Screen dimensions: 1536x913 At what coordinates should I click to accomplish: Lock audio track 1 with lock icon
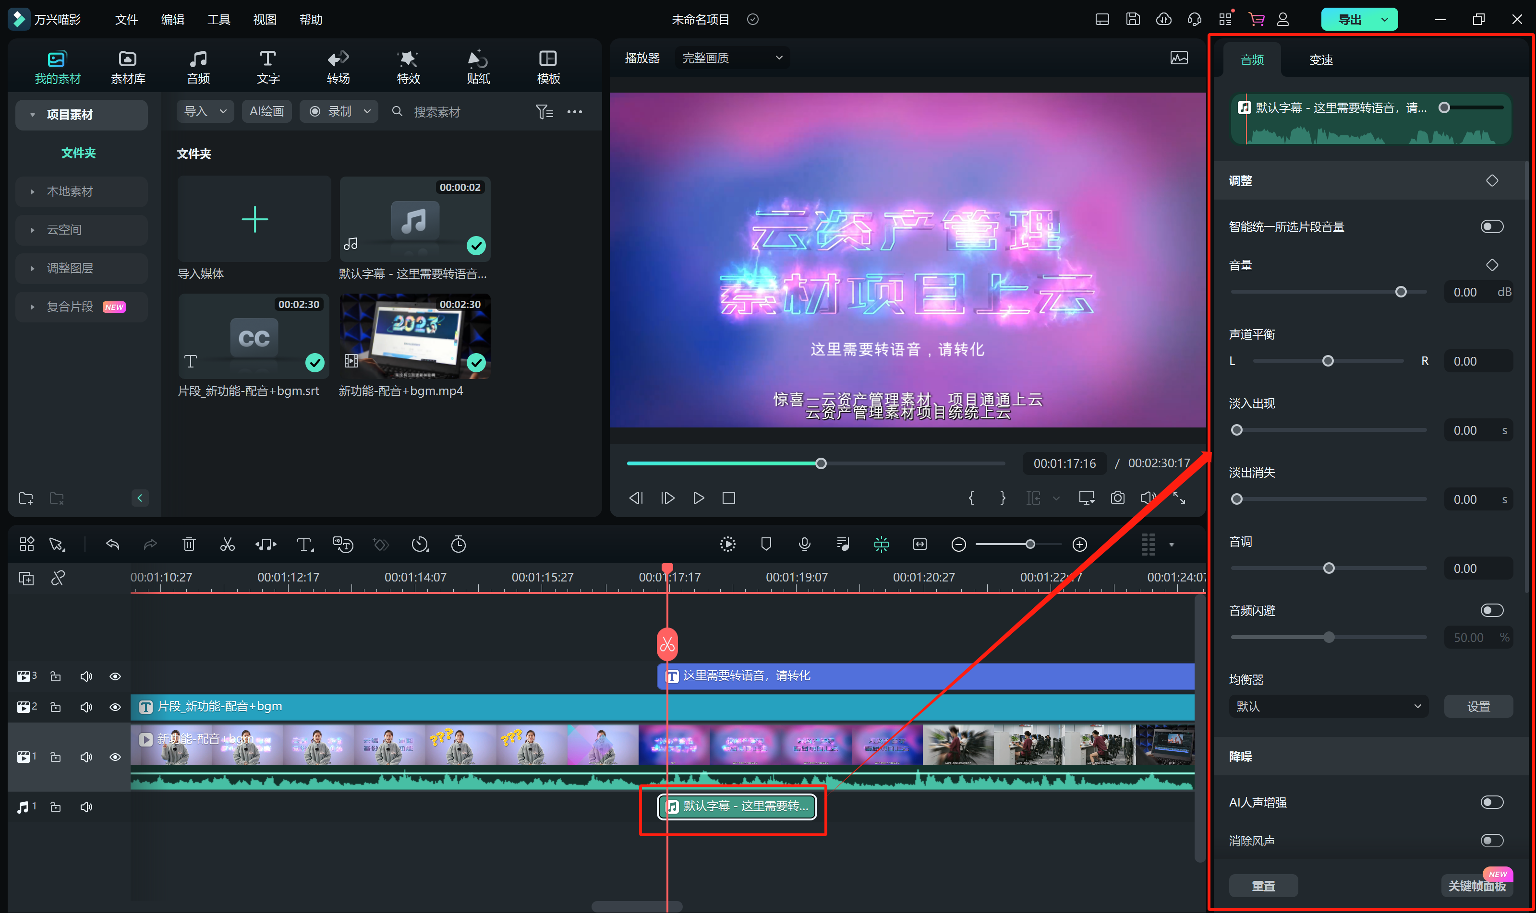[55, 806]
